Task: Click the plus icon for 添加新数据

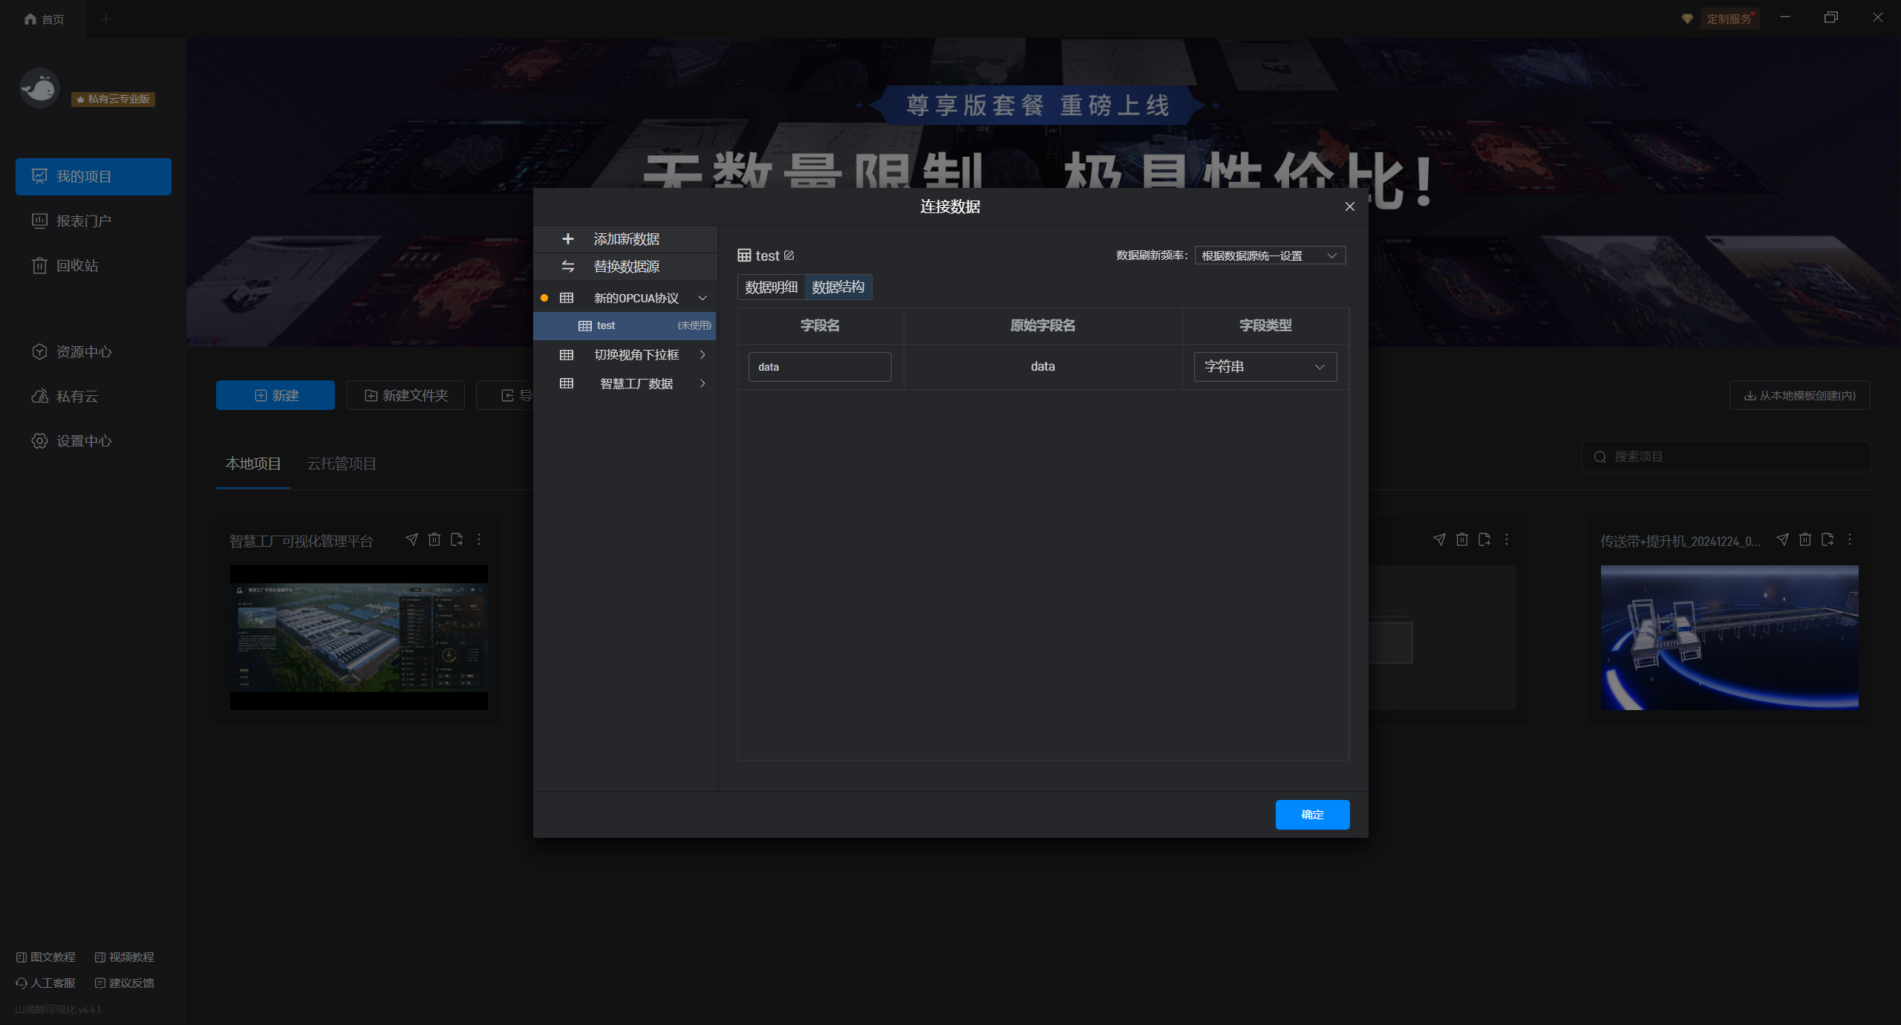Action: 568,239
